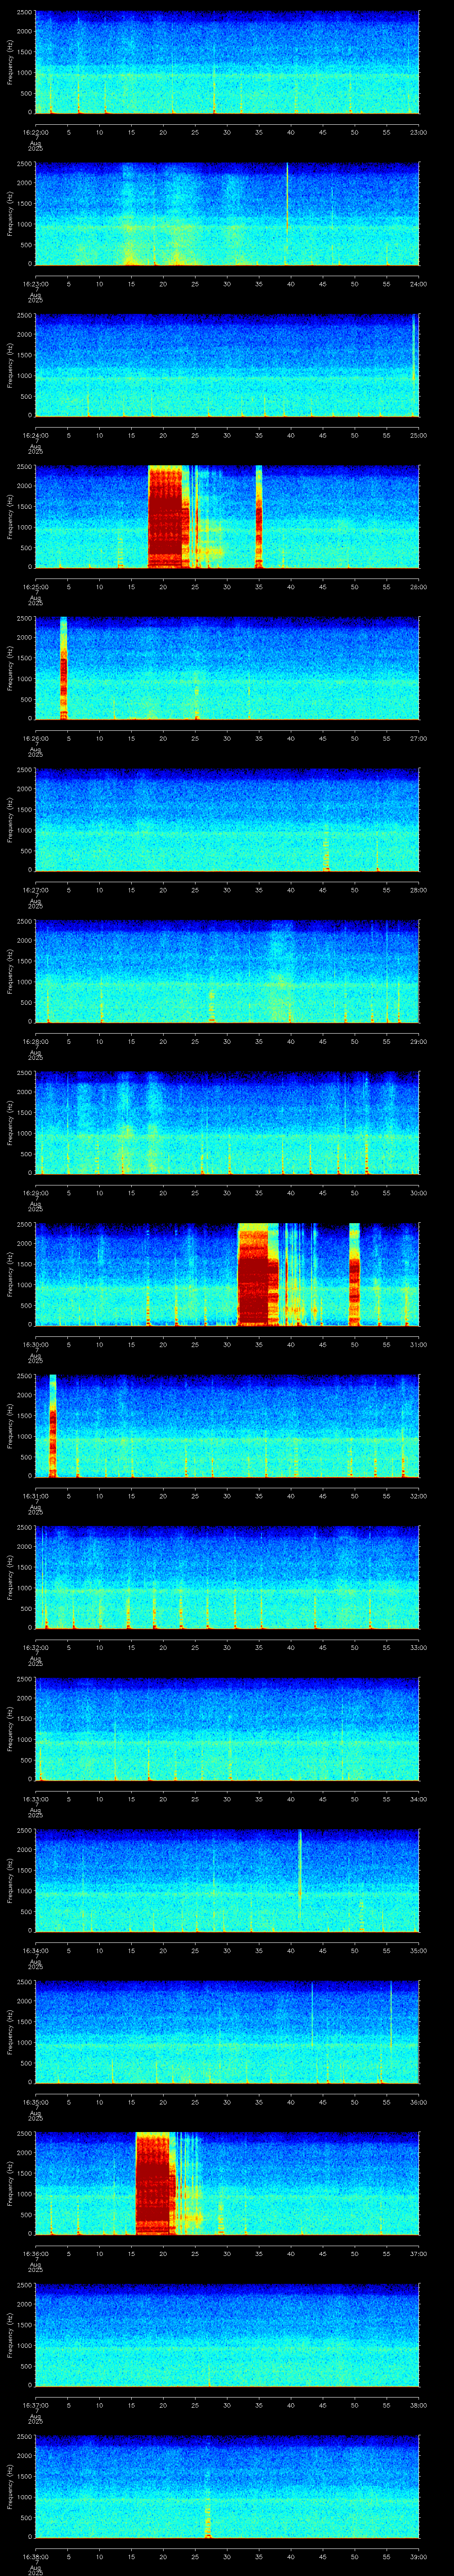The width and height of the screenshot is (454, 2576).
Task: Select the 16:37:00 time axis label
Action: [x=35, y=2405]
